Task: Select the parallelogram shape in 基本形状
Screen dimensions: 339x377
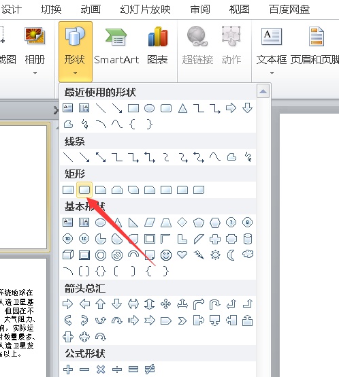Action: [150, 223]
